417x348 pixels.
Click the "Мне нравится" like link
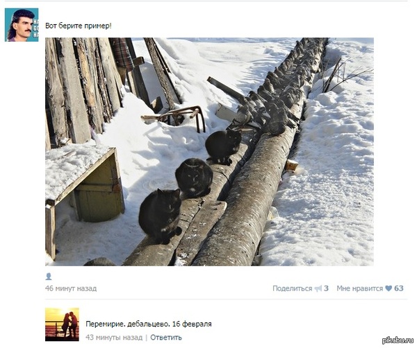(359, 288)
